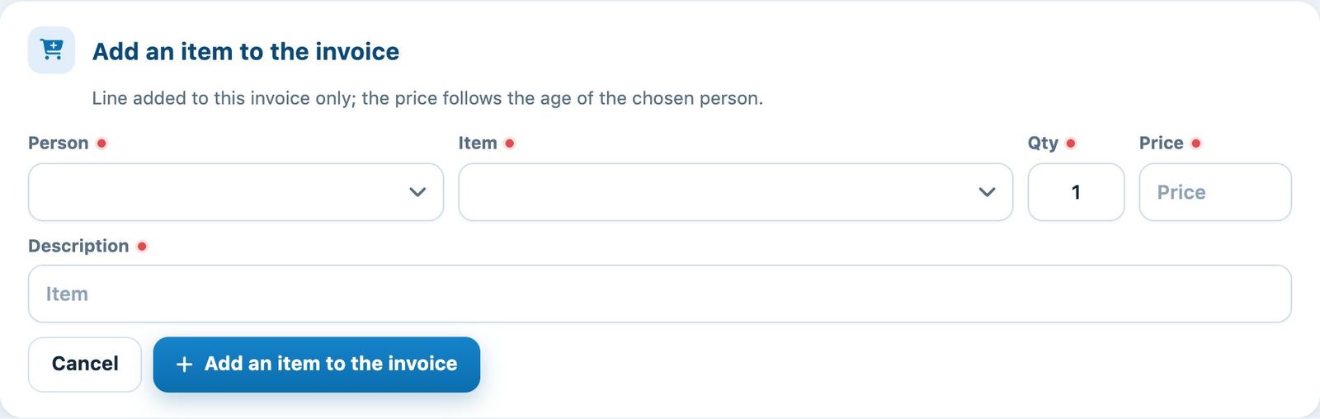Screen dimensions: 1320x419
Task: Click the red required dot next to Qty
Action: click(x=1071, y=144)
